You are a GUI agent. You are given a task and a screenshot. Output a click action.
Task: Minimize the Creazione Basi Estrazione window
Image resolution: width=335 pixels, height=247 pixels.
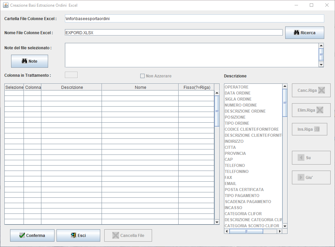(296, 5)
